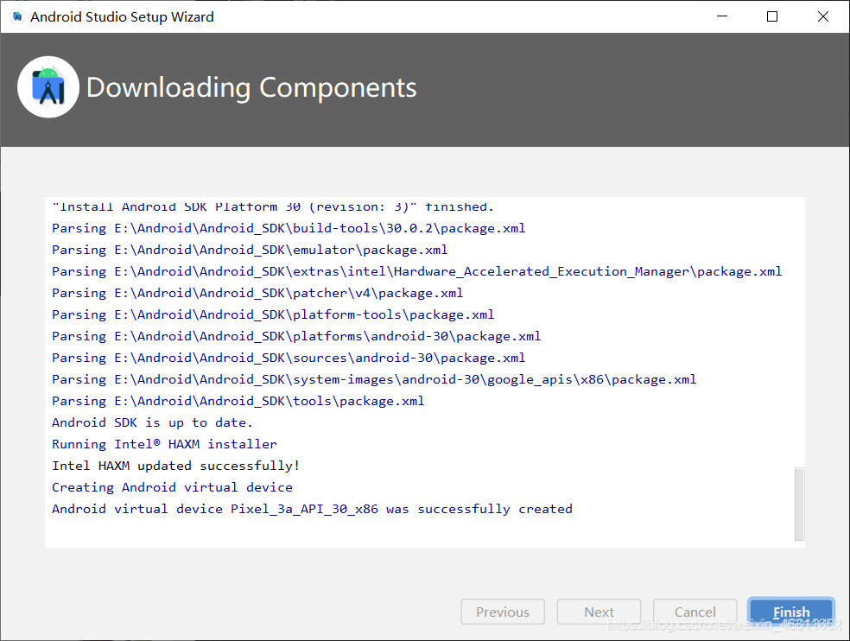Click the build-tools 30.0.2 parsing line
This screenshot has height=641, width=850.
pos(289,228)
